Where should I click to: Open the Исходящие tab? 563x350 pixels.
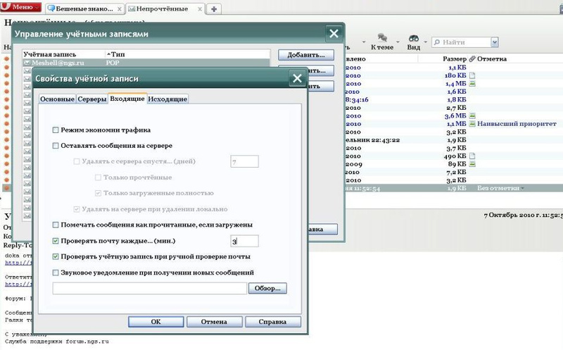coord(167,99)
